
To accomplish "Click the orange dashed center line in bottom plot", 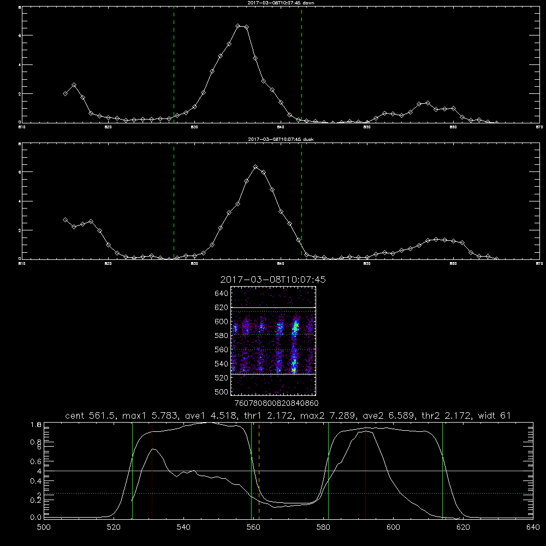I will pos(259,471).
